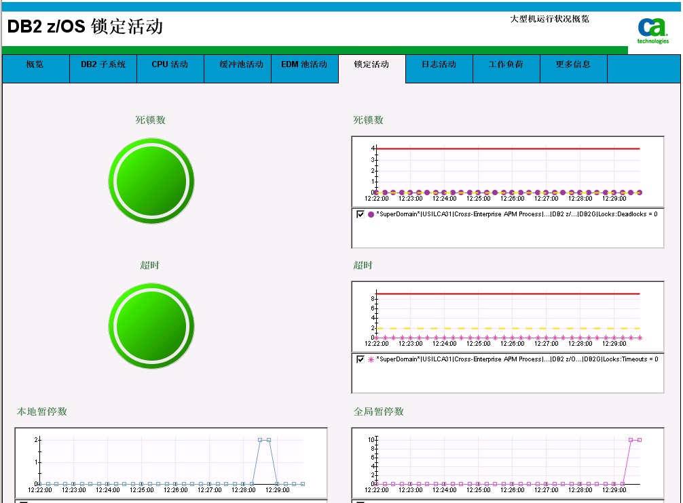This screenshot has height=503, width=683.
Task: Select the 缓冲池活动 tab
Action: point(241,64)
